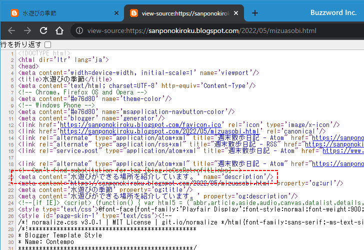Click the Content-Type charset meta line

coord(137,86)
